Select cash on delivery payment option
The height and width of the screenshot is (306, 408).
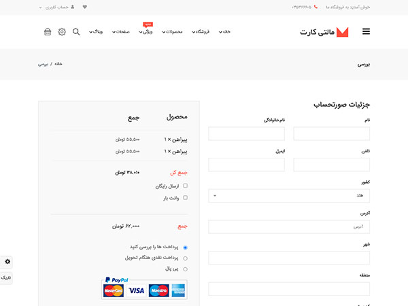click(186, 258)
